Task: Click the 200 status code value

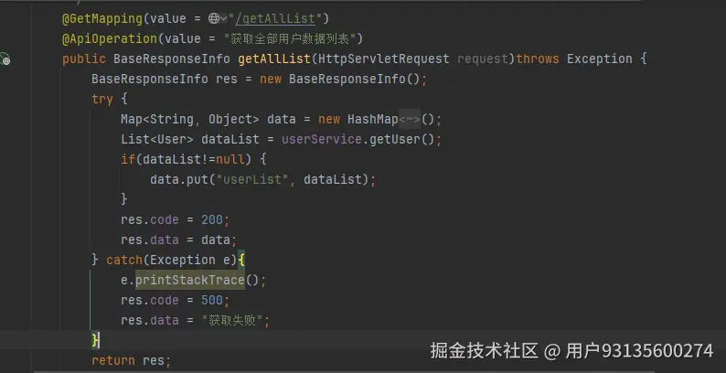Action: point(212,219)
